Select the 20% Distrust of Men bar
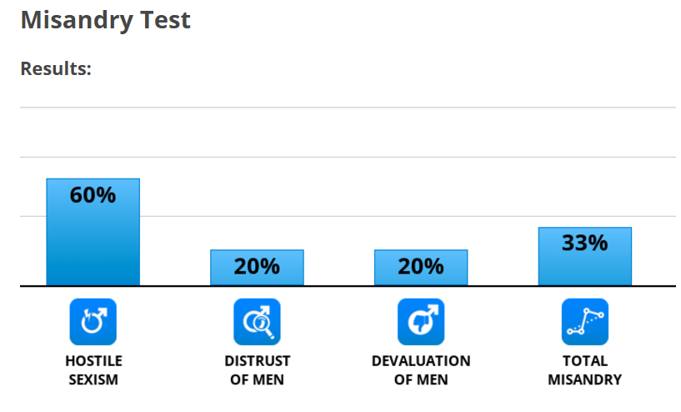This screenshot has height=412, width=681. pyautogui.click(x=257, y=268)
